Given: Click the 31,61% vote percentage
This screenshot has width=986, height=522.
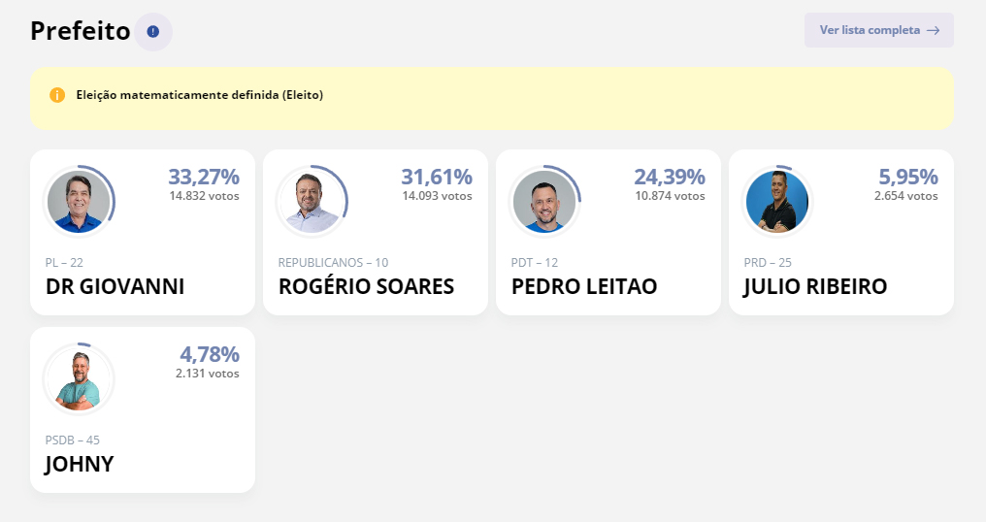Looking at the screenshot, I should (x=437, y=177).
